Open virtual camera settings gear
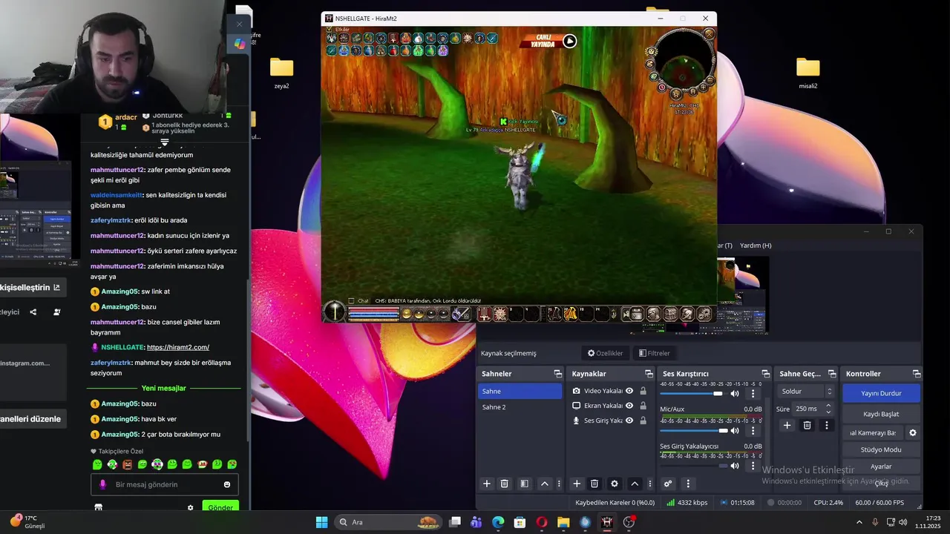This screenshot has height=534, width=950. pos(913,432)
